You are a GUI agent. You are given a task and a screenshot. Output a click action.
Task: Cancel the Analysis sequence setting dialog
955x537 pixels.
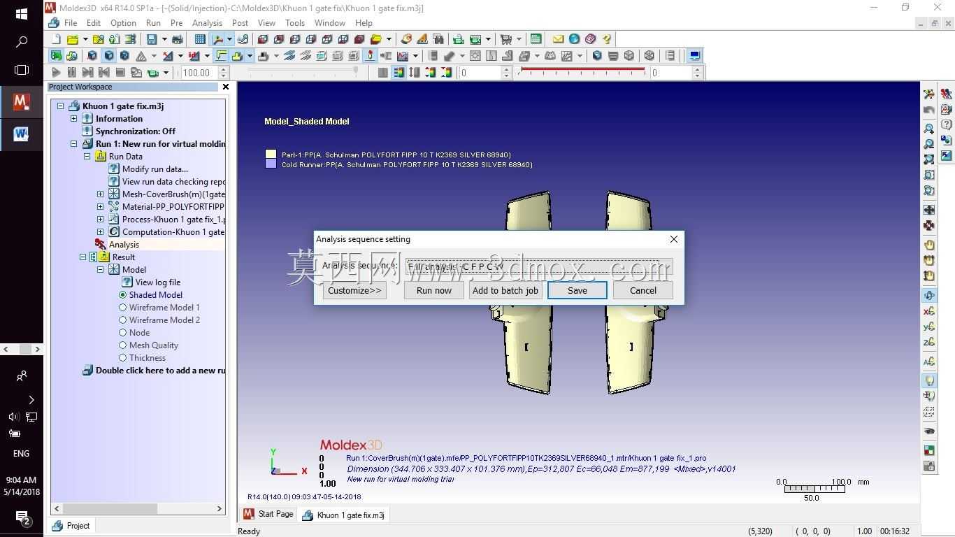(x=642, y=290)
